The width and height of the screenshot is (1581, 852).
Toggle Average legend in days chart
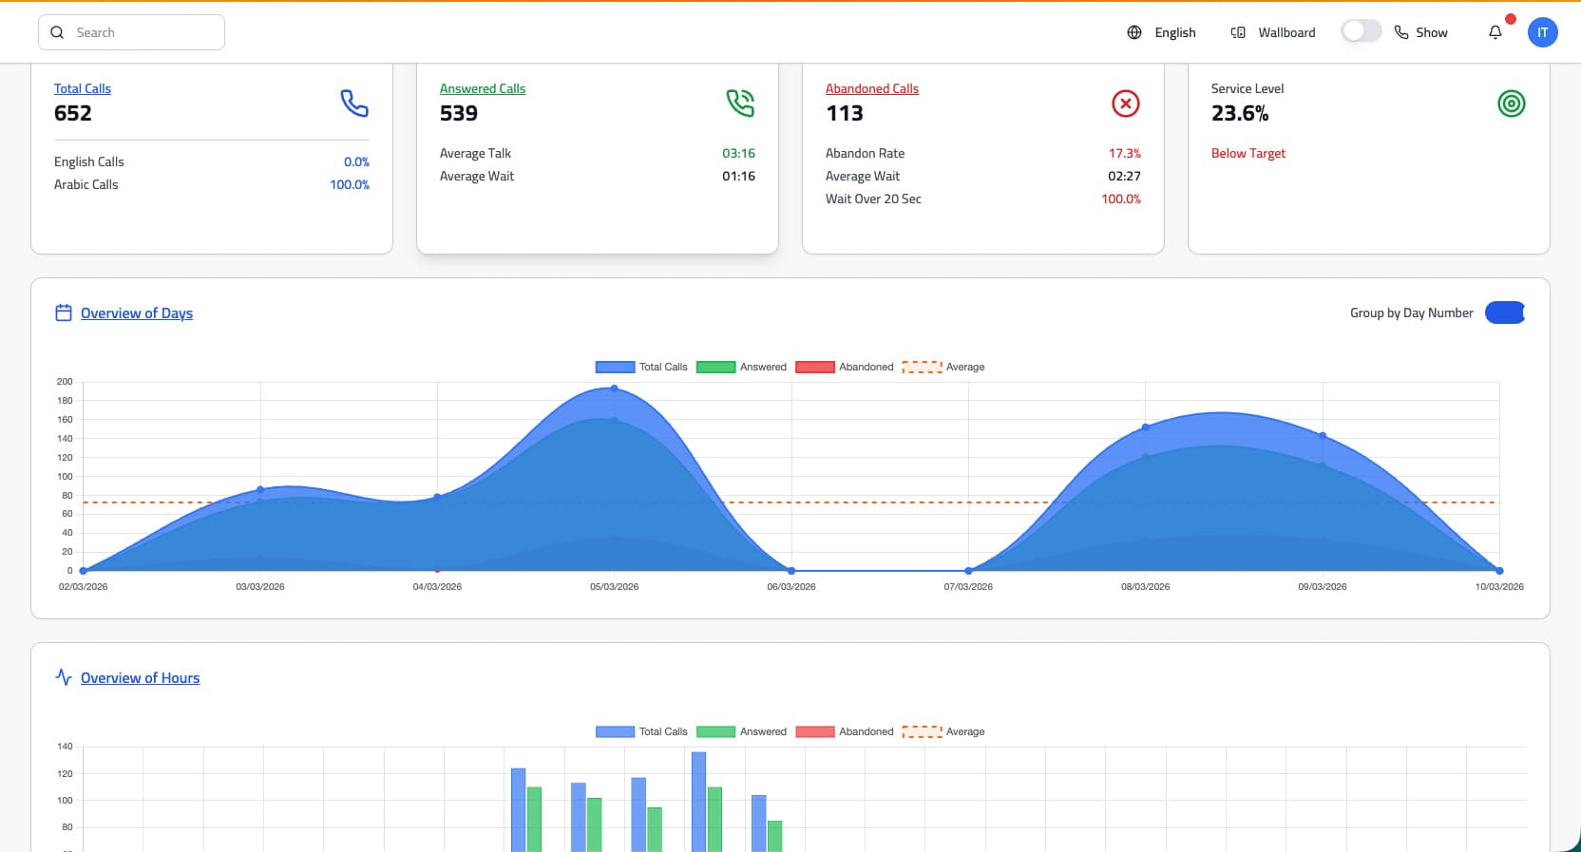[x=943, y=367]
